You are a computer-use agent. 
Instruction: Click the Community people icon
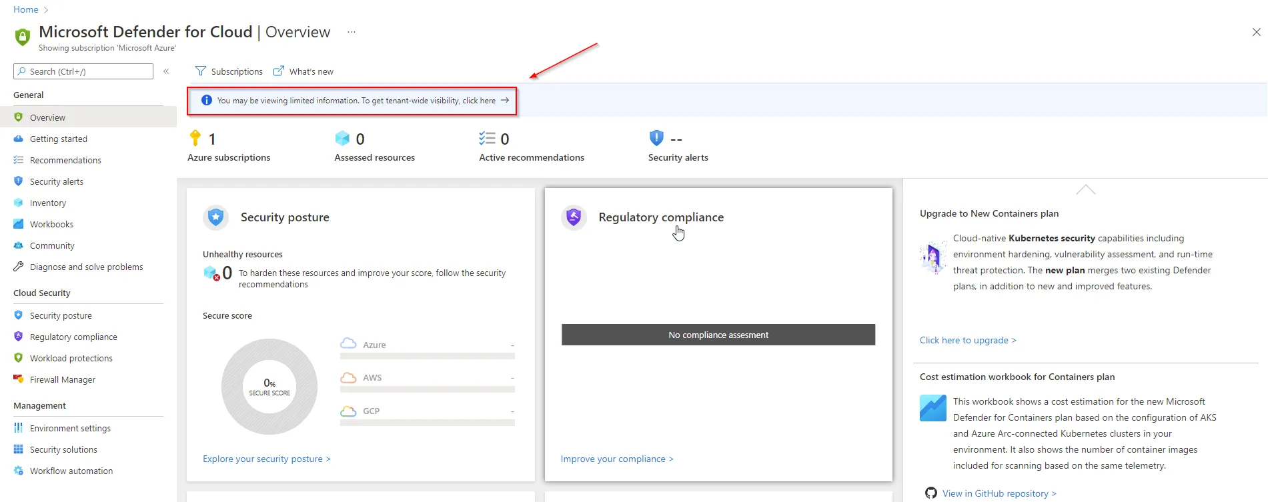point(19,245)
